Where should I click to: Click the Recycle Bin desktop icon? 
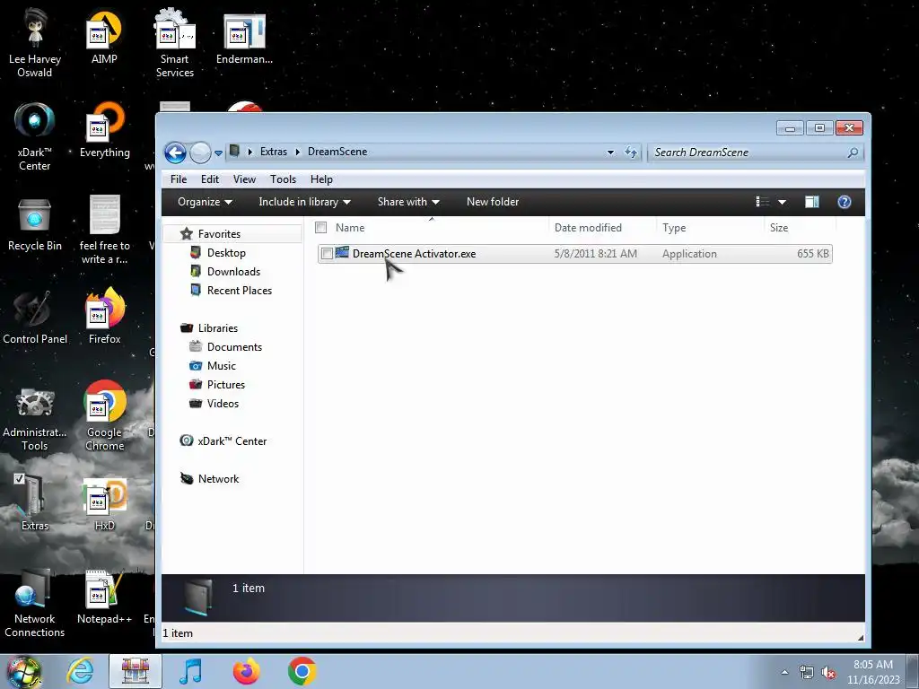tap(35, 217)
